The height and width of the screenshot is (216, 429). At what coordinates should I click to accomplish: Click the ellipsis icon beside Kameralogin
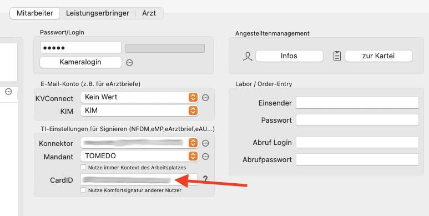pyautogui.click(x=129, y=63)
